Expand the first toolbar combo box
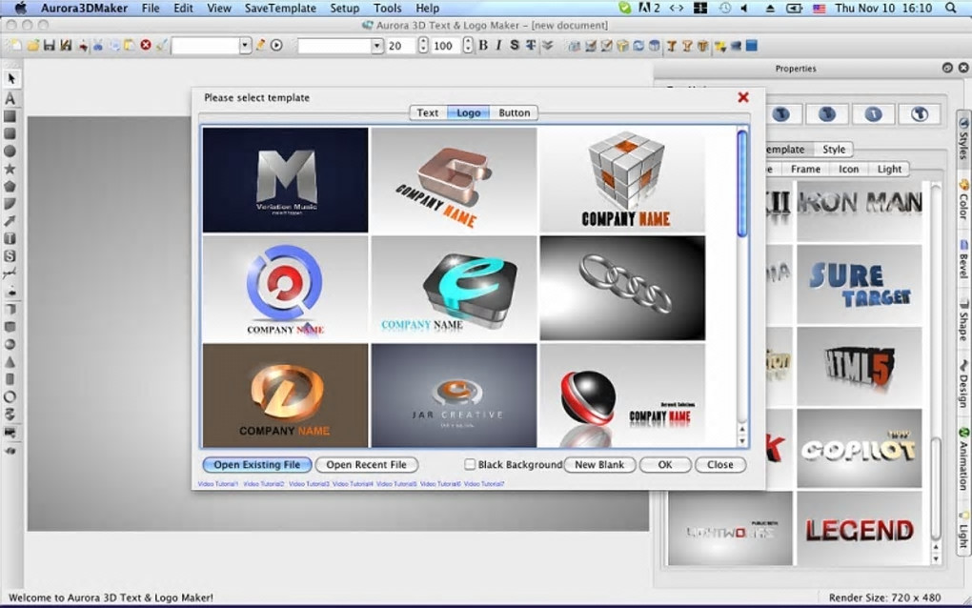 (245, 46)
